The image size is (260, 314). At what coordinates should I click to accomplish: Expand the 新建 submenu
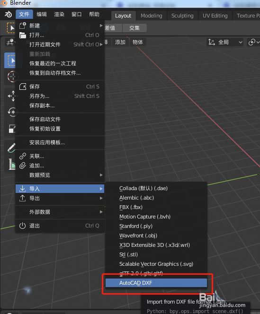coord(60,26)
